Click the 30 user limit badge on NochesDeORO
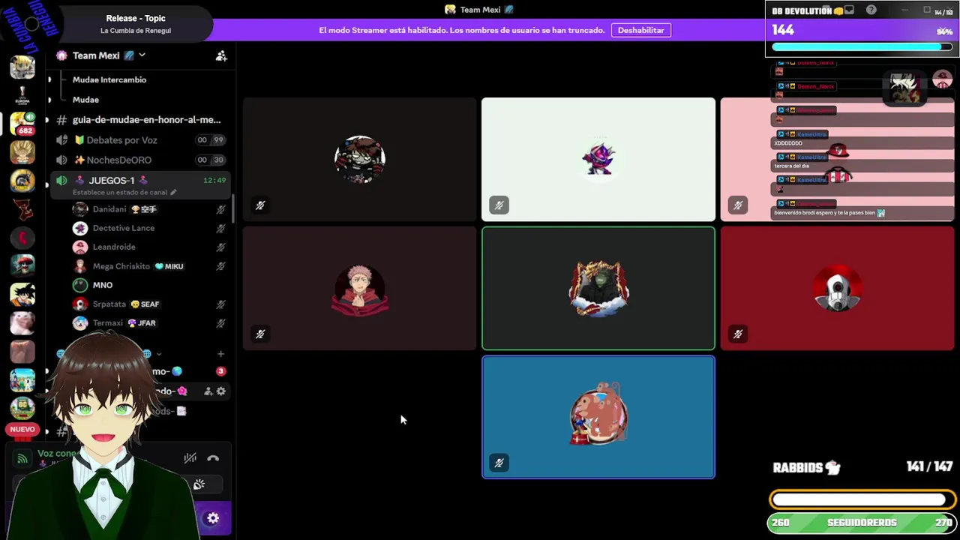960x540 pixels. pos(218,160)
